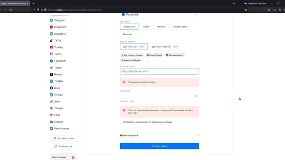The height and width of the screenshot is (160, 285).
Task: Click the blue Создать задачу button
Action: (x=159, y=146)
